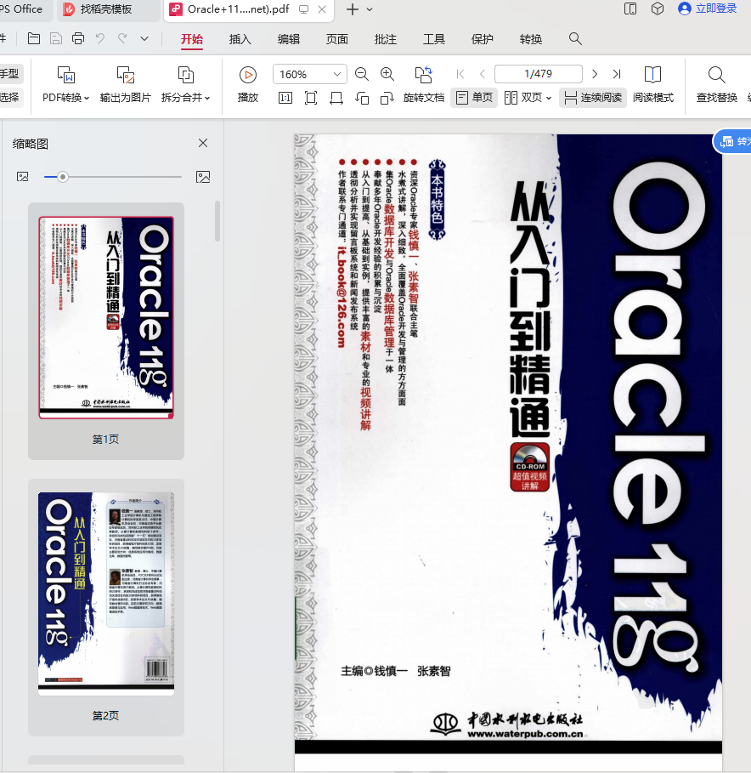Close the 缩略图 thumbnail panel
The image size is (751, 773).
point(203,143)
